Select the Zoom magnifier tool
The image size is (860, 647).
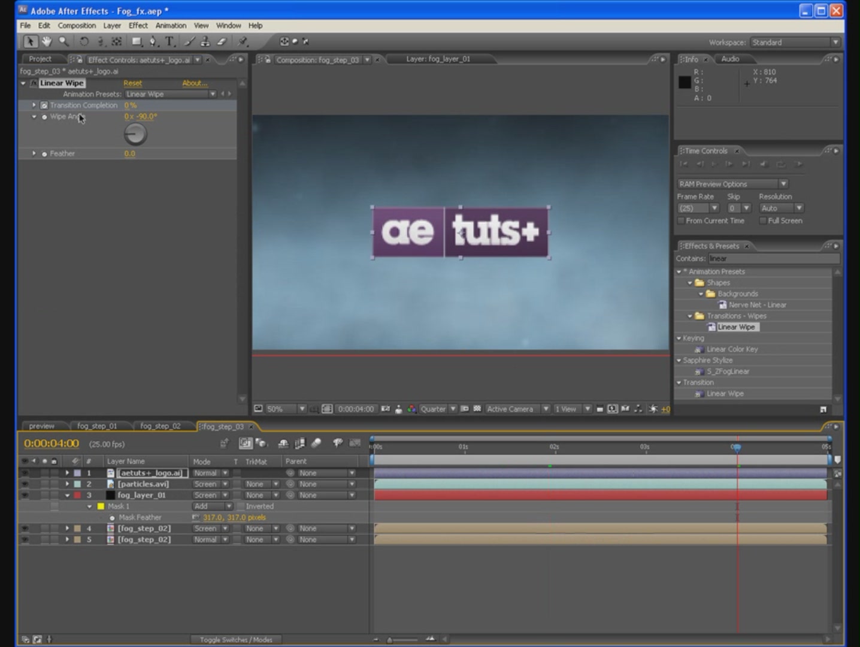(x=63, y=41)
